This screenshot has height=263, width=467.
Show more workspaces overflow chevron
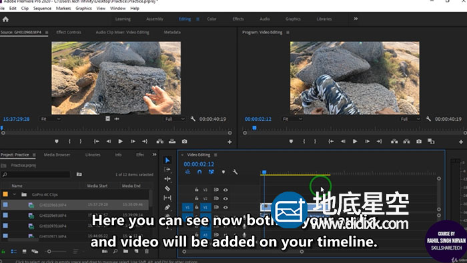coord(356,19)
